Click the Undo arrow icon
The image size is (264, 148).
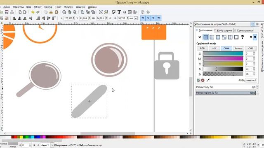33,12
